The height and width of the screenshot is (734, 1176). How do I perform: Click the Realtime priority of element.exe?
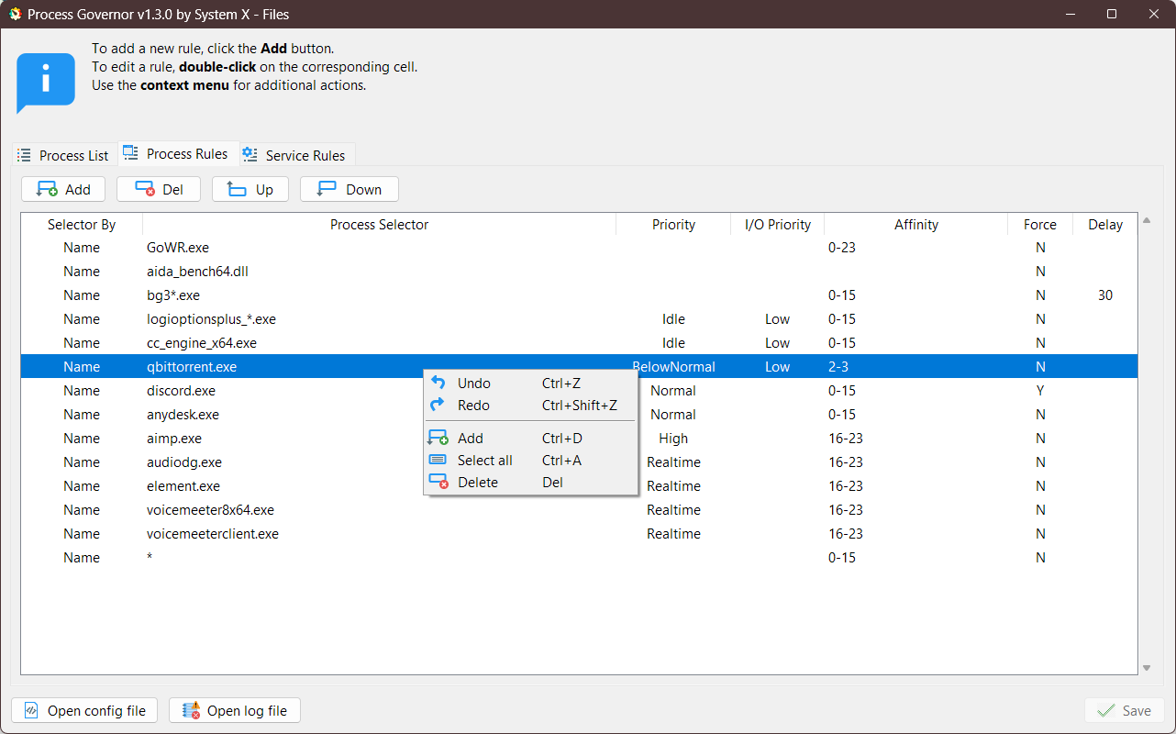(x=673, y=486)
